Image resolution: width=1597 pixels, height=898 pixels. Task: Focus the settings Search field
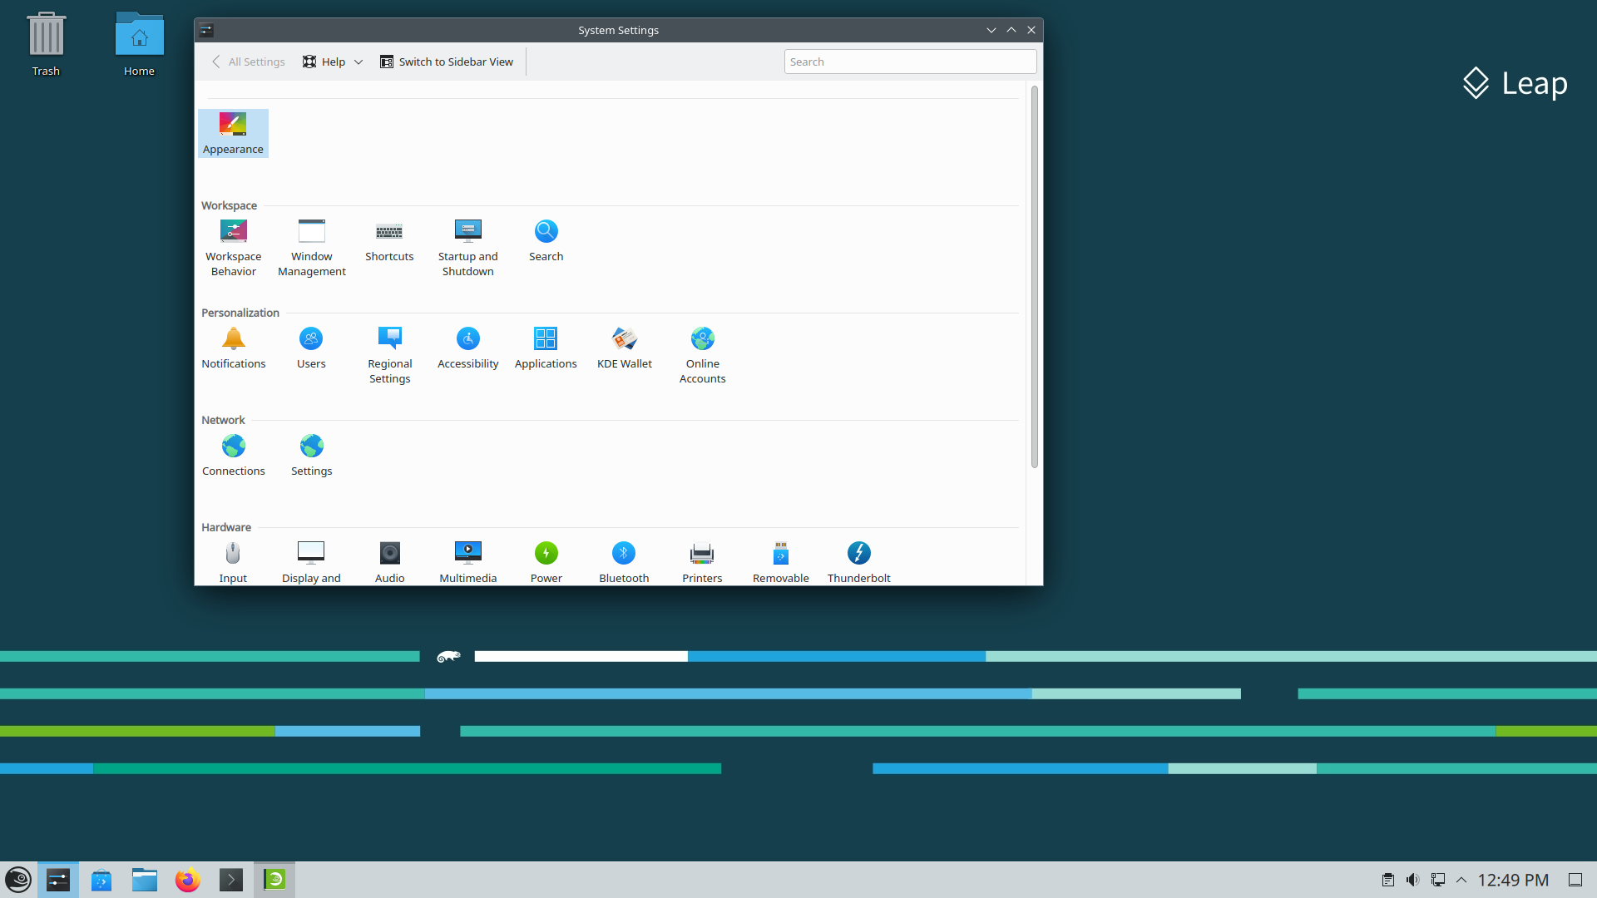tap(910, 62)
